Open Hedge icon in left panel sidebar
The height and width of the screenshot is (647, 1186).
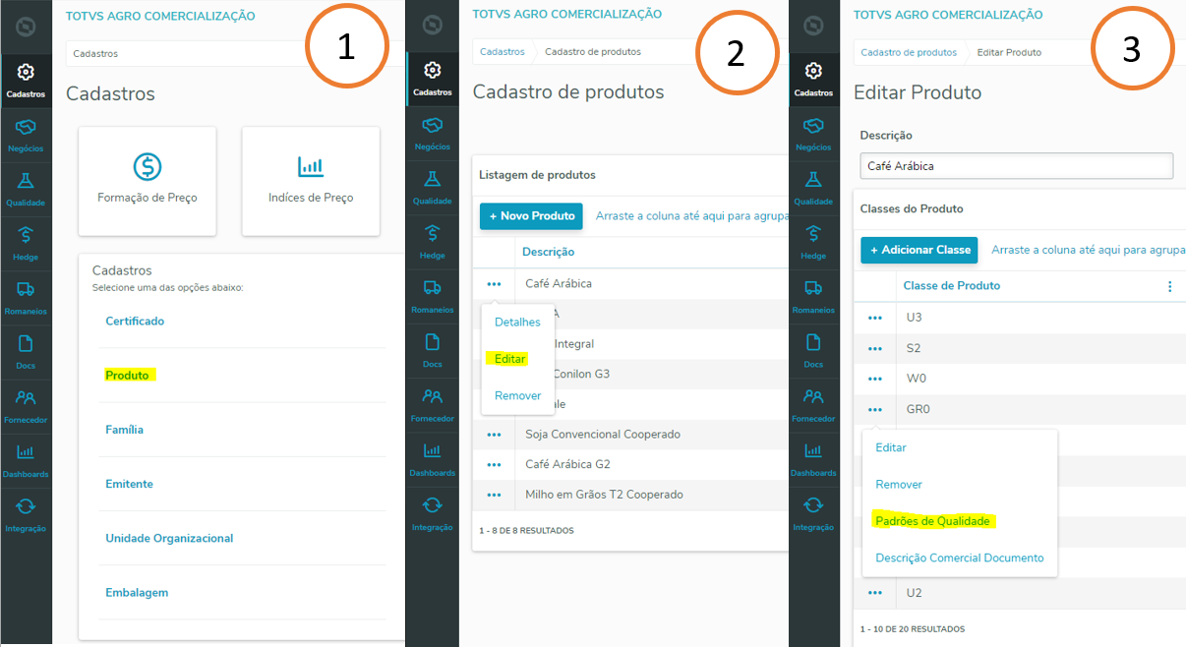26,235
